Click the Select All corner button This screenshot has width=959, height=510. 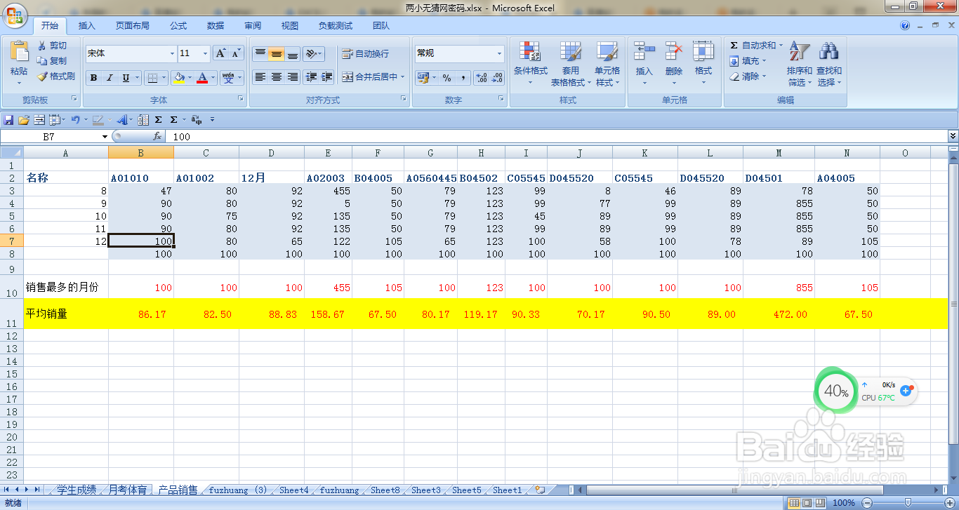[x=12, y=152]
